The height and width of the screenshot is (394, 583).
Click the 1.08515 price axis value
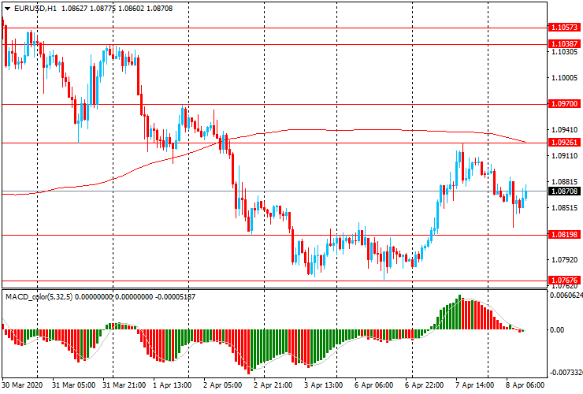[x=564, y=207]
